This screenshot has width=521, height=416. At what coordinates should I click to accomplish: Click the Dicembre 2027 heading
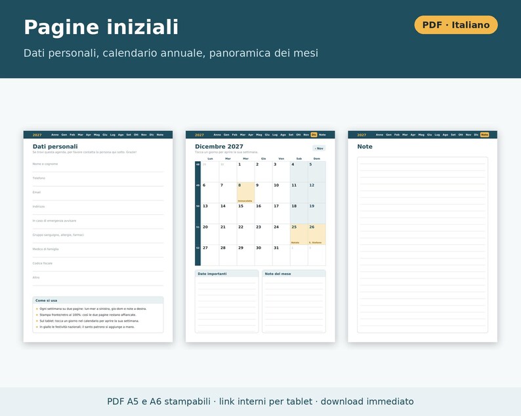pyautogui.click(x=219, y=146)
